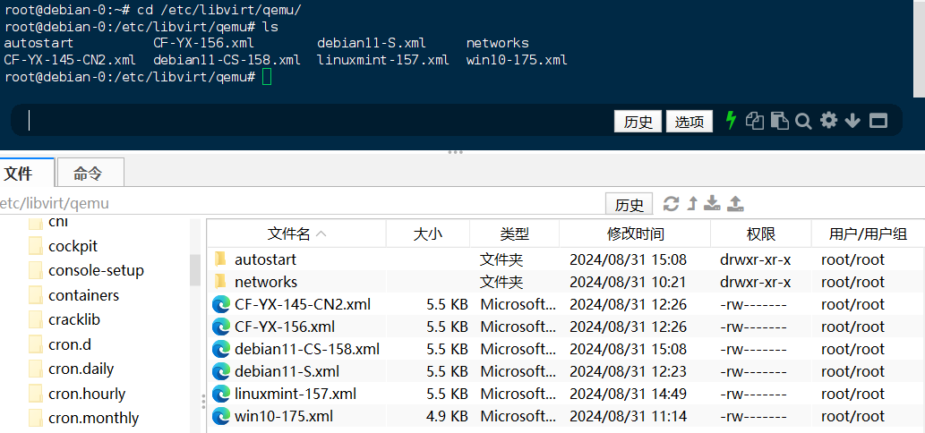Click the 历史 button in the command bar

click(x=638, y=122)
